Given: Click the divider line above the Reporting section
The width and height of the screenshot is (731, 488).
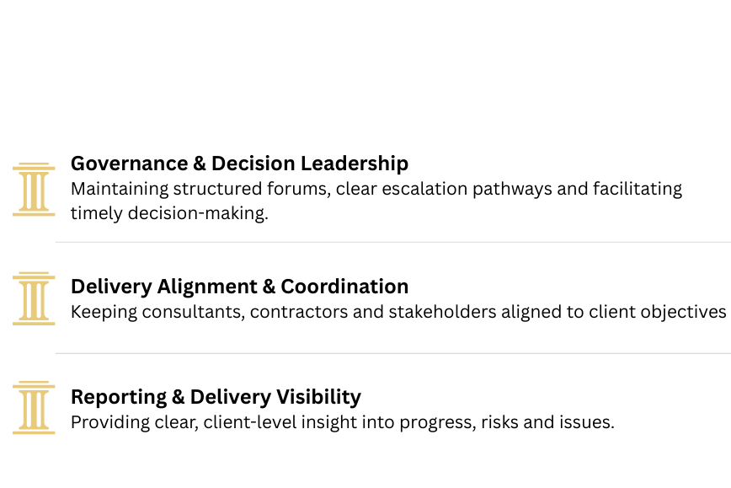Looking at the screenshot, I should tap(392, 353).
